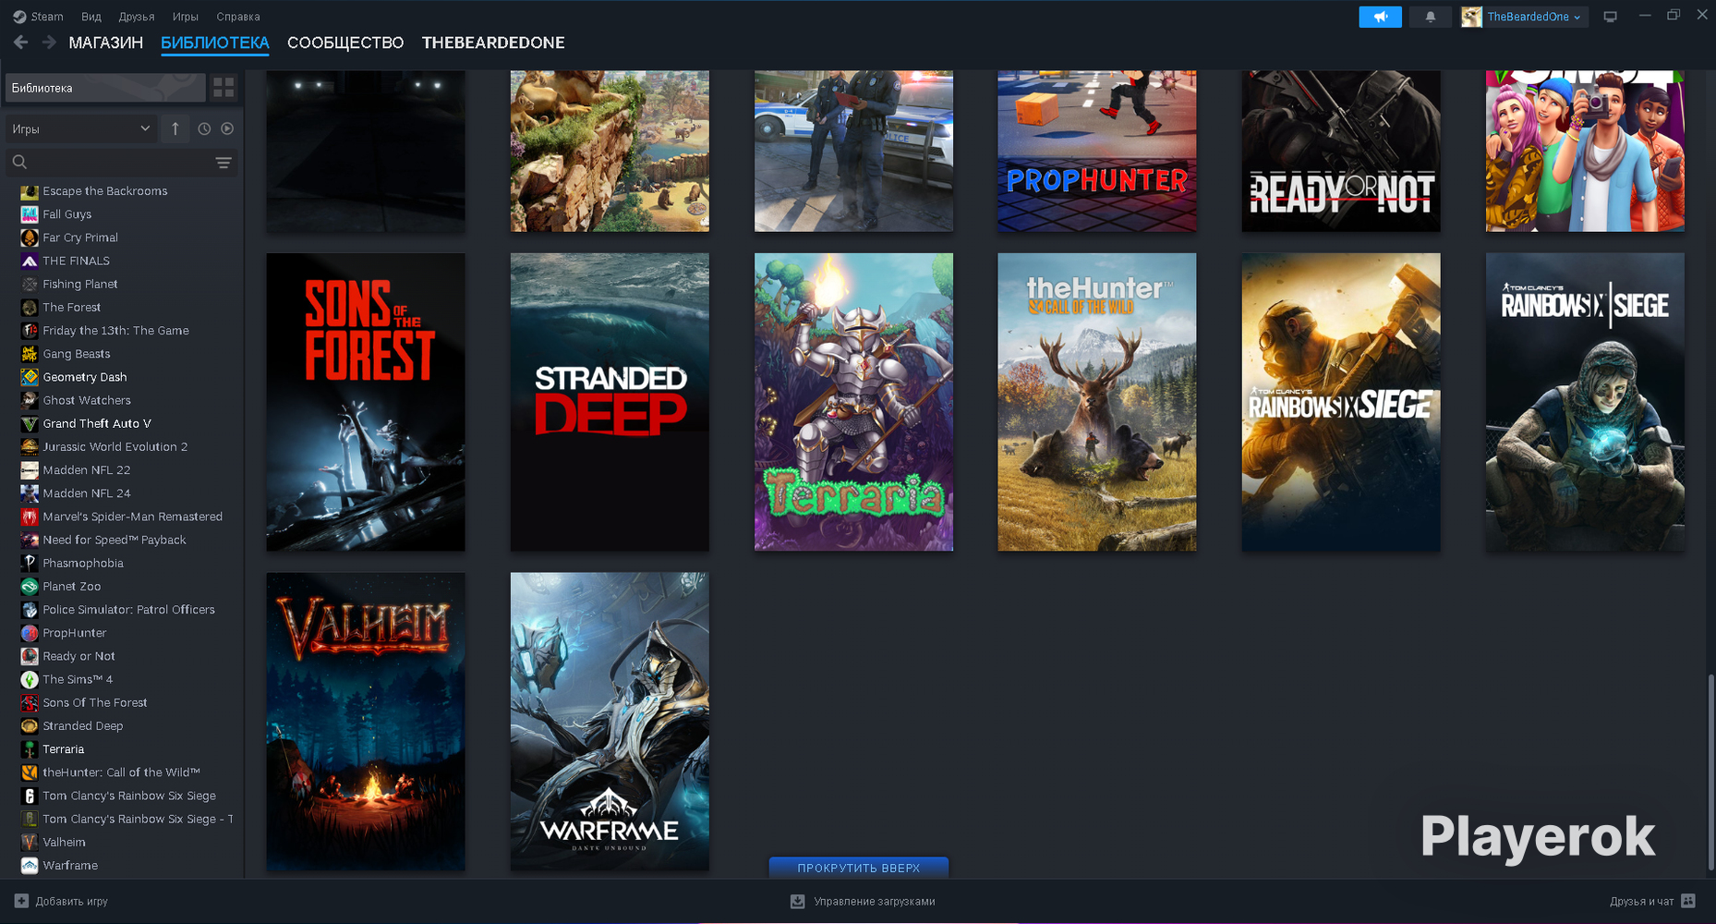Click the Phasmophobia sidebar icon
The height and width of the screenshot is (924, 1716).
30,563
